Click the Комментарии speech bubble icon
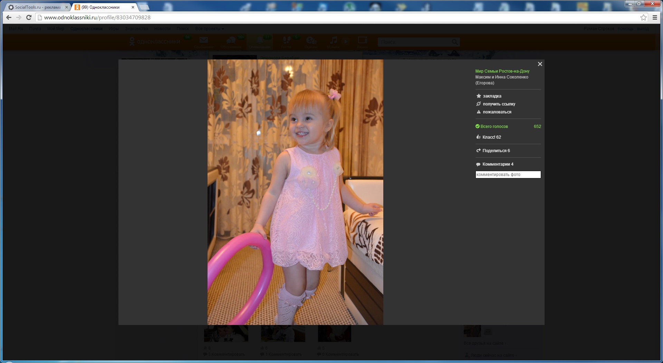This screenshot has width=663, height=363. click(478, 164)
